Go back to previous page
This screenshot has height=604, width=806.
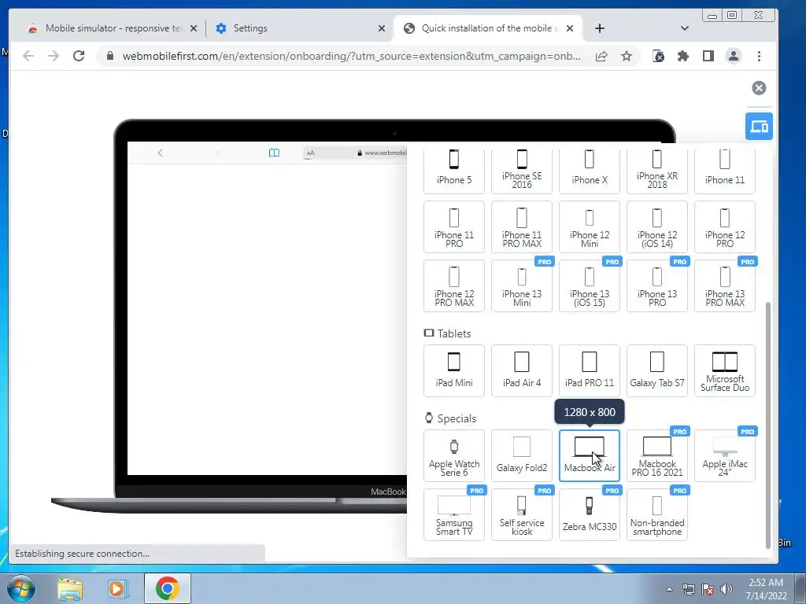point(28,56)
